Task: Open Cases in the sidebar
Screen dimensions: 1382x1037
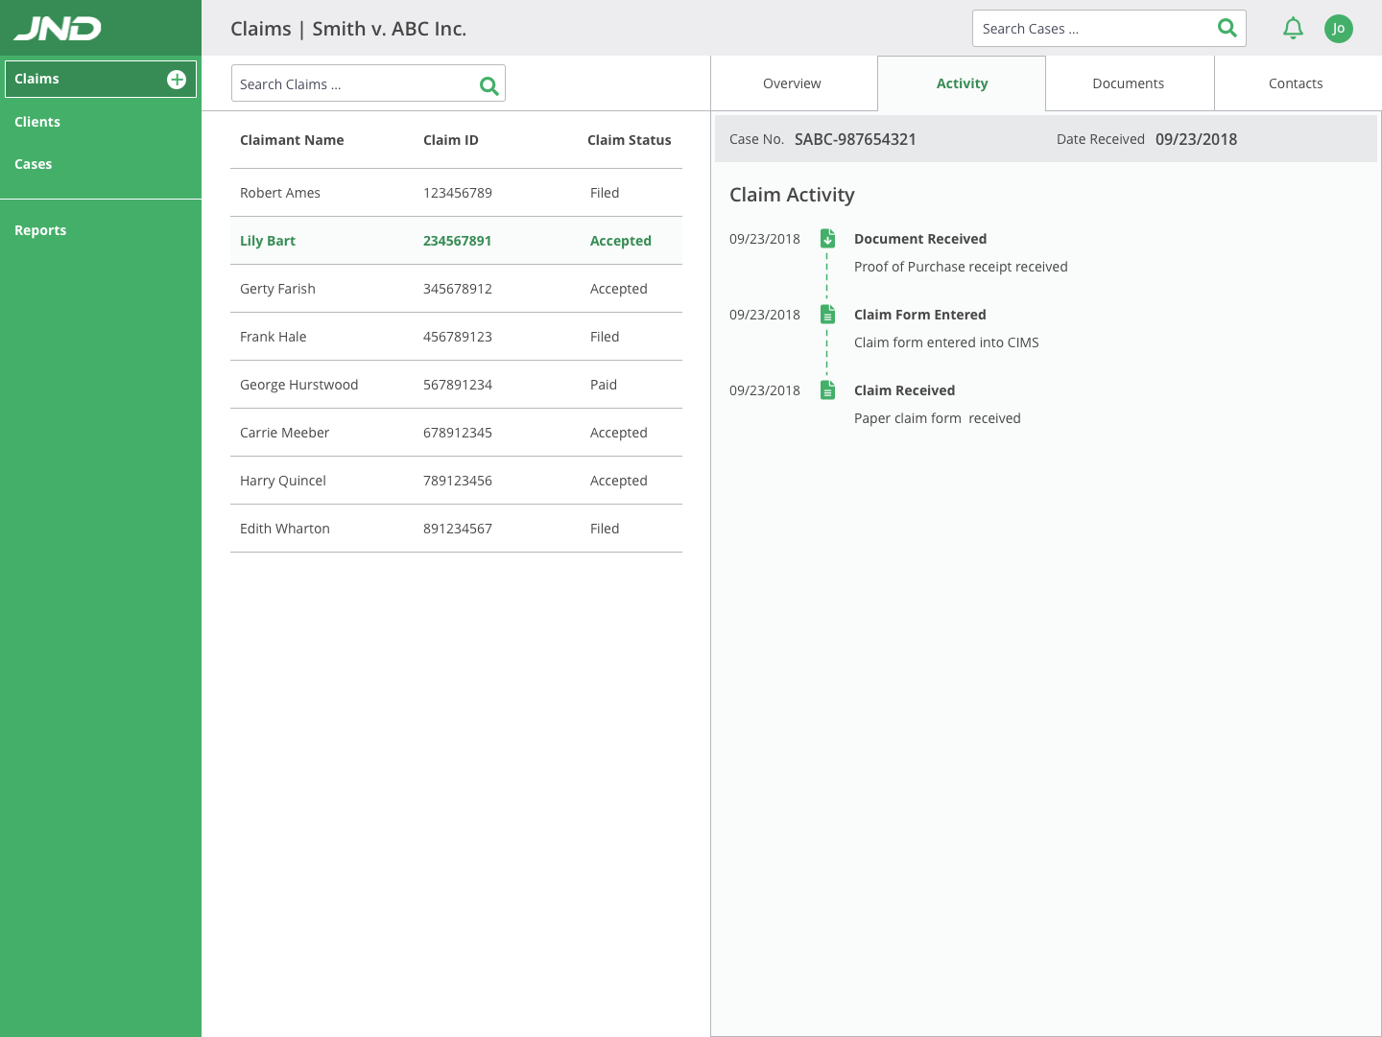Action: (34, 164)
